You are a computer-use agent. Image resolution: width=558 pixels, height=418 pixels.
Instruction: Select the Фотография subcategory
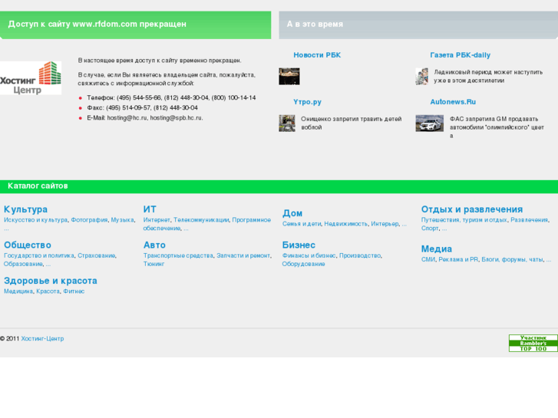pyautogui.click(x=89, y=220)
